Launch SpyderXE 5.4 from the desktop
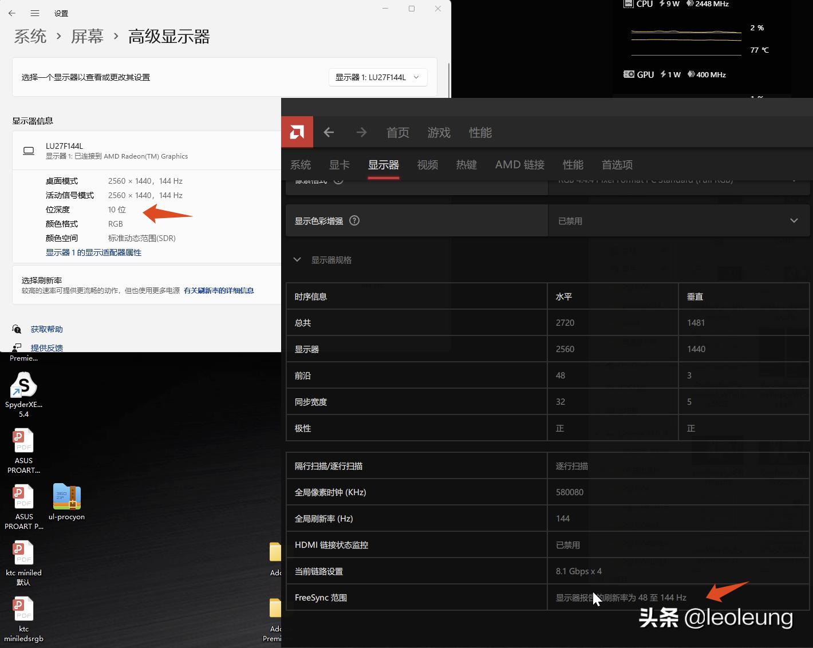This screenshot has height=648, width=813. pyautogui.click(x=23, y=385)
